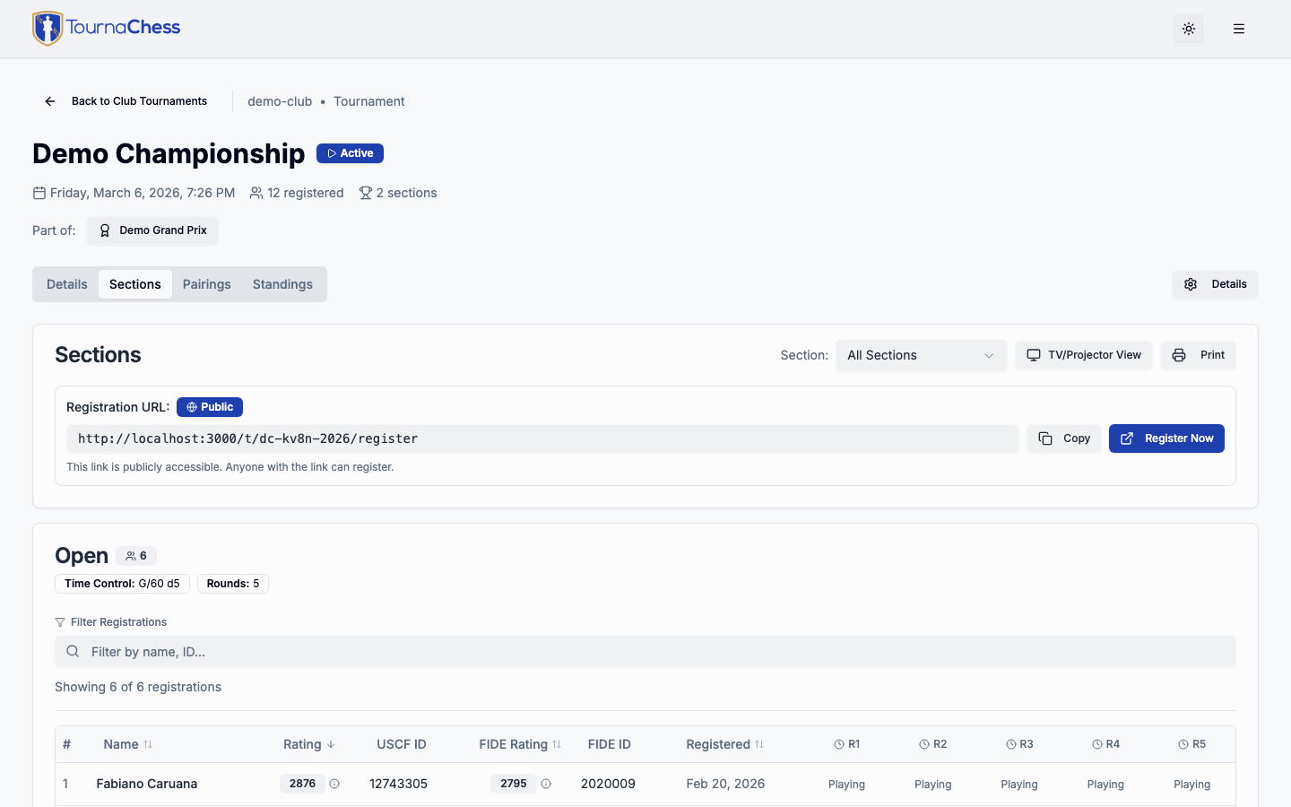
Task: Open the Filter Registrations panel
Action: click(x=111, y=621)
